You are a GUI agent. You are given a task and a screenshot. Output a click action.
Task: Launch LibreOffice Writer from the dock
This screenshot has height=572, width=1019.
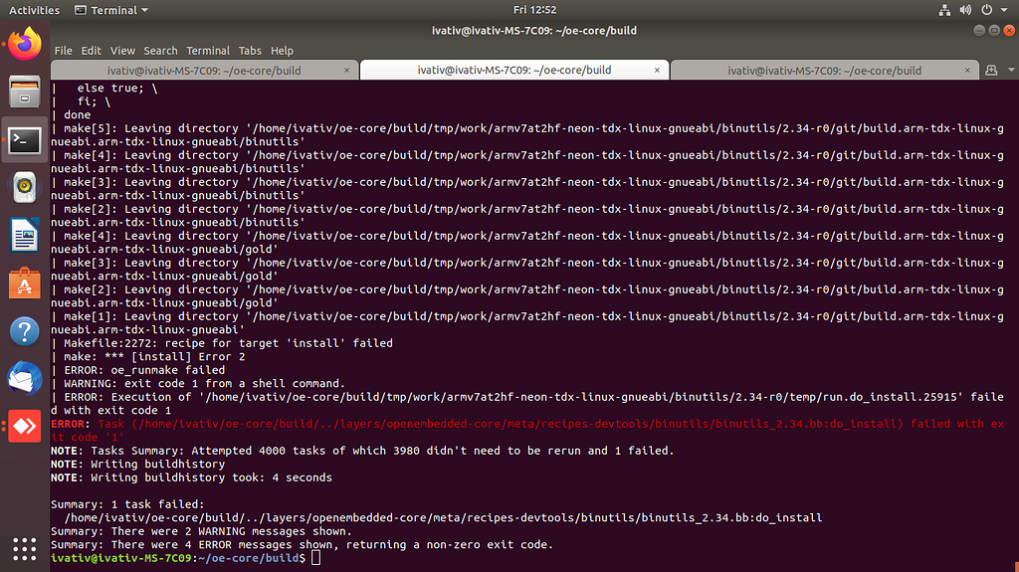tap(24, 237)
